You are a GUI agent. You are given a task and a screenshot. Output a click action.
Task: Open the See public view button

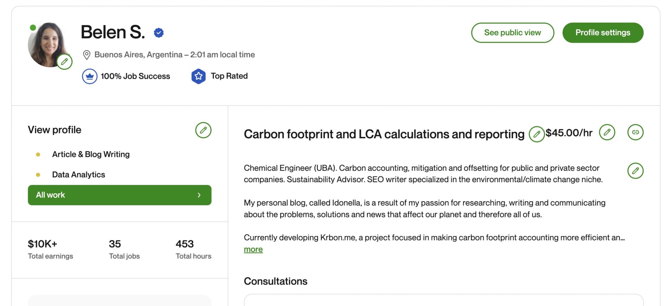512,33
